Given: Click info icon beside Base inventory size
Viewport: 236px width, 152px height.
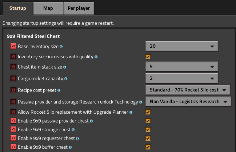Looking at the screenshot, I should pos(61,47).
